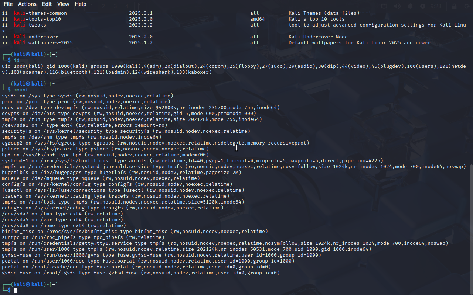The width and height of the screenshot is (473, 295).
Task: Click 'cgroup2 on /sys/fs/cgroup' line
Action: tap(156, 143)
